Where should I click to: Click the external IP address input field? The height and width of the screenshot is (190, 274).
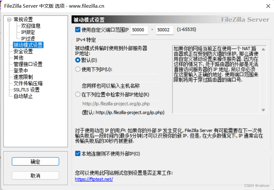pos(120,78)
